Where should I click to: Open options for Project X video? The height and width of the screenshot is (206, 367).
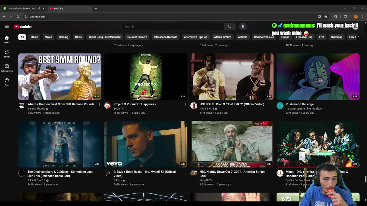[186, 105]
